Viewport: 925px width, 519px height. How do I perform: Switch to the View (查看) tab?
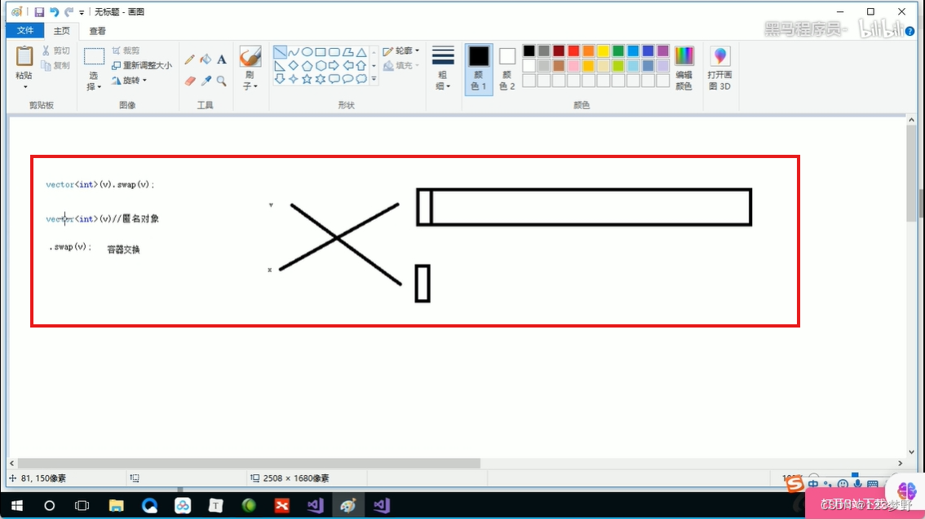pos(97,31)
